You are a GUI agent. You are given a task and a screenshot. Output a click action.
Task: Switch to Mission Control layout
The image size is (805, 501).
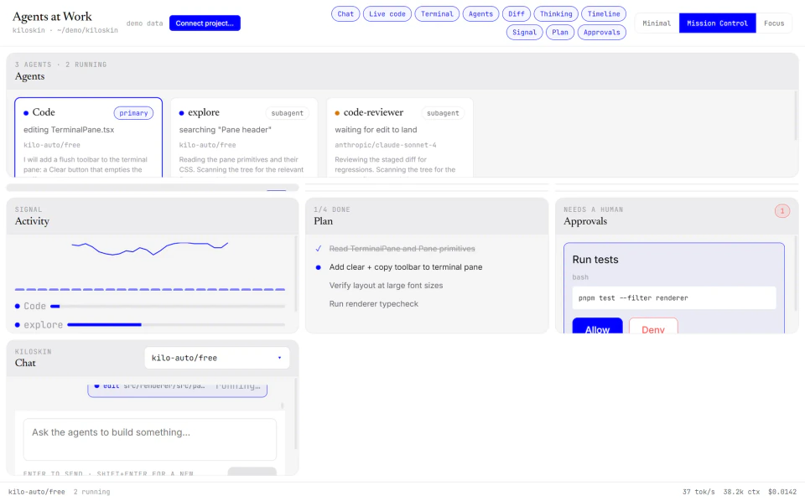pyautogui.click(x=717, y=23)
